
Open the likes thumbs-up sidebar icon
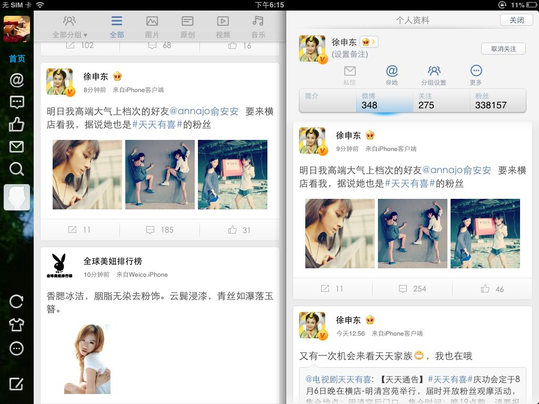pos(16,124)
